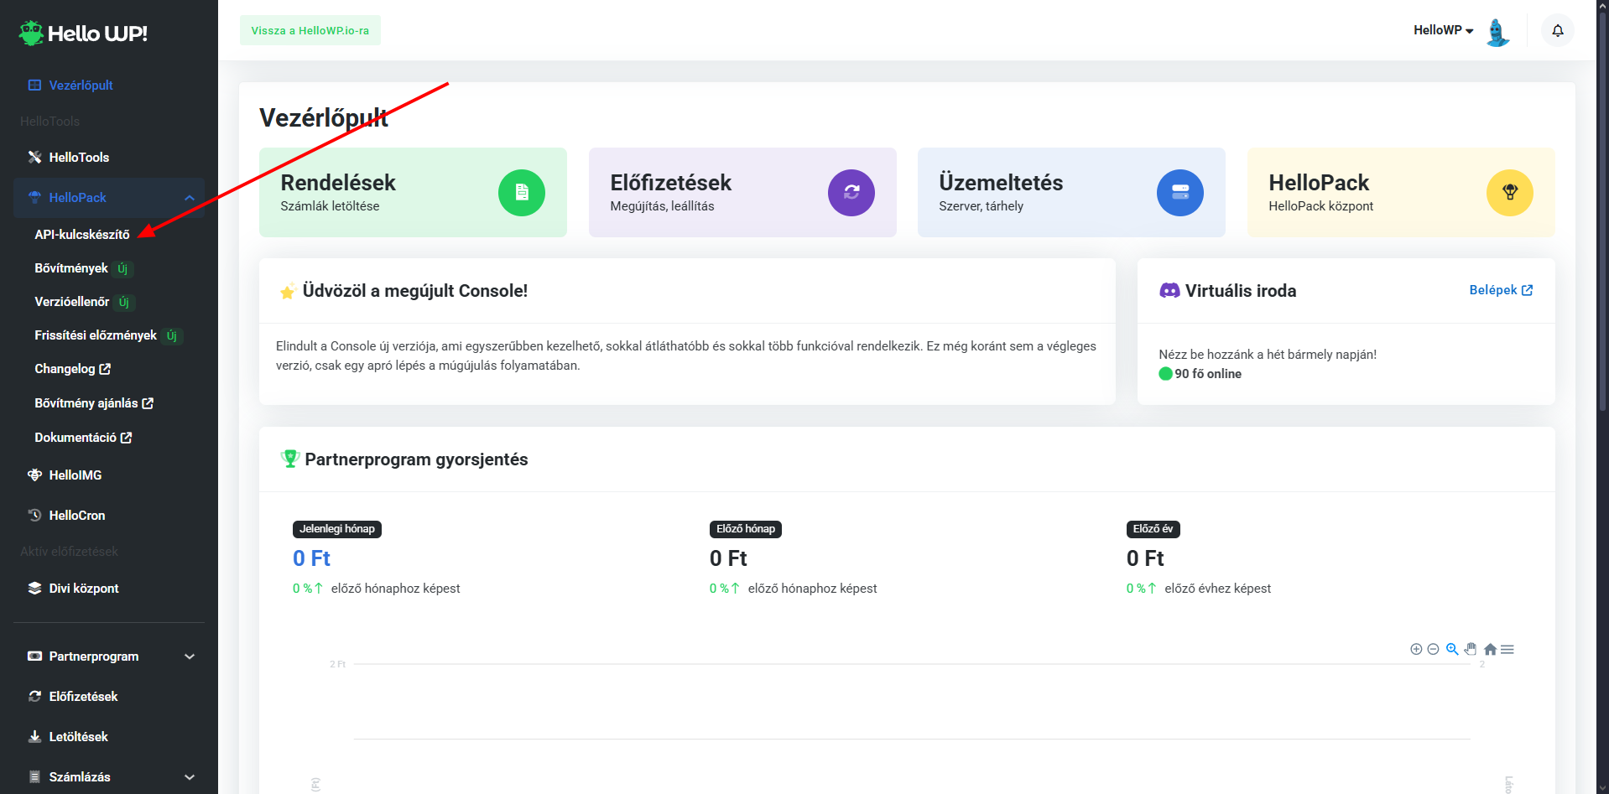Open the HelloWP user account dropdown
1609x794 pixels.
(1443, 30)
